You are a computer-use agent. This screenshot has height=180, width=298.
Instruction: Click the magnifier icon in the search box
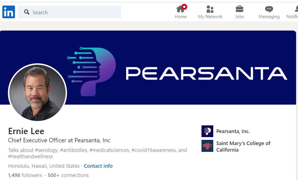pos(27,12)
